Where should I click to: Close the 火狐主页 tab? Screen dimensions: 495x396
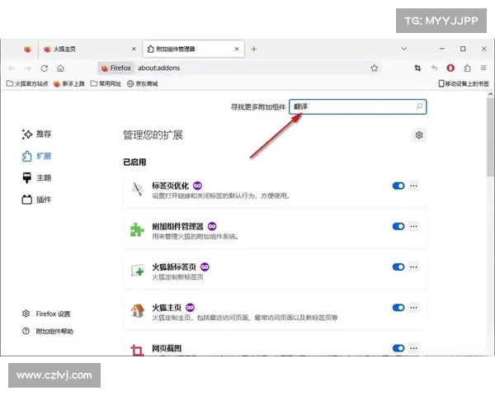pos(134,49)
